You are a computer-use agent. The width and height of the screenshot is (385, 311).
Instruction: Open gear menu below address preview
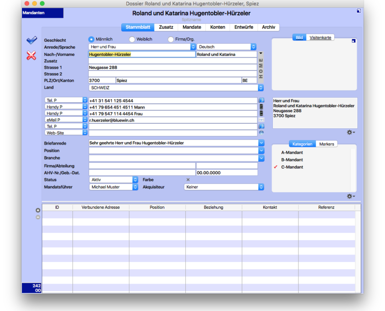pos(351,132)
